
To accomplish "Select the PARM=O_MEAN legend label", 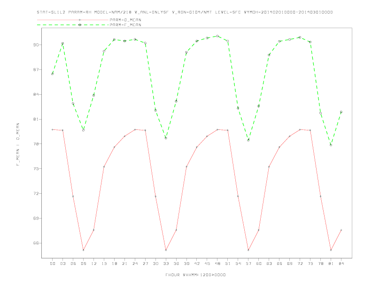I will tap(125, 20).
